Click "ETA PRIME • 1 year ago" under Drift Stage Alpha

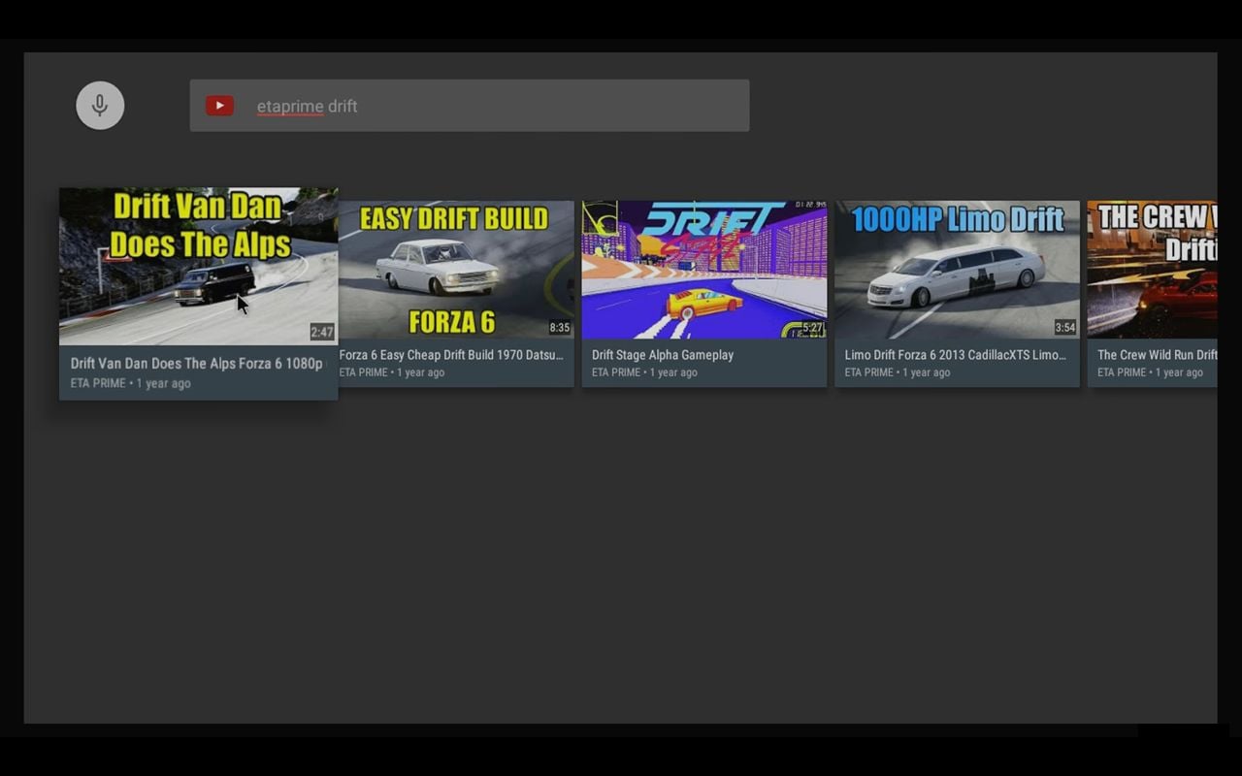644,372
